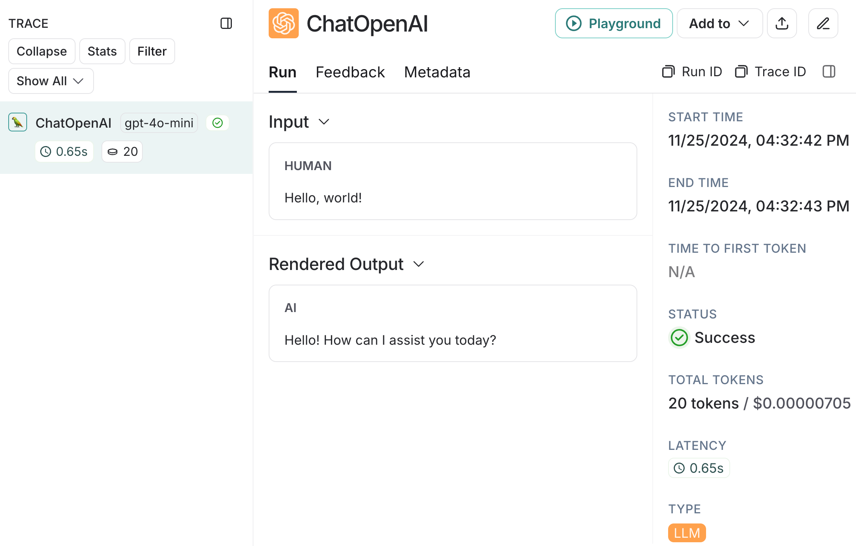The height and width of the screenshot is (546, 856).
Task: Copy the Run ID
Action: coord(692,71)
